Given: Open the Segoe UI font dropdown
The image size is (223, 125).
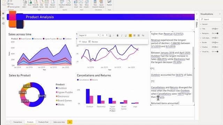Looking at the screenshot, I should (89, 35).
